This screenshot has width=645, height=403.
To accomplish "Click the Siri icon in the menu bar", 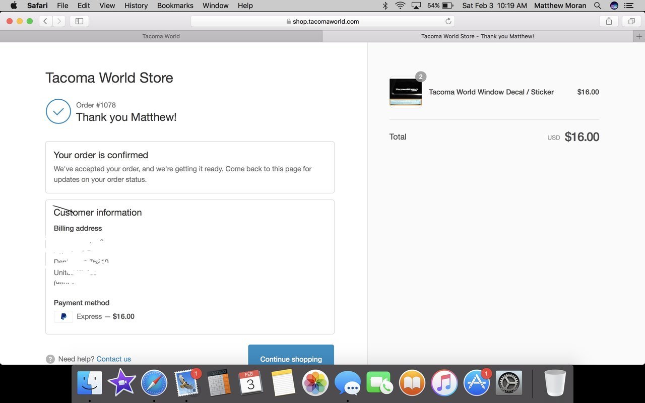I will click(614, 6).
